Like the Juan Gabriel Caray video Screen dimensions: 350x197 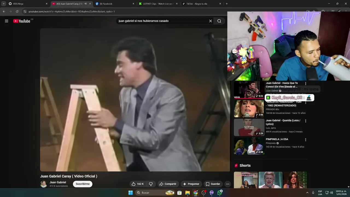[x=138, y=184]
